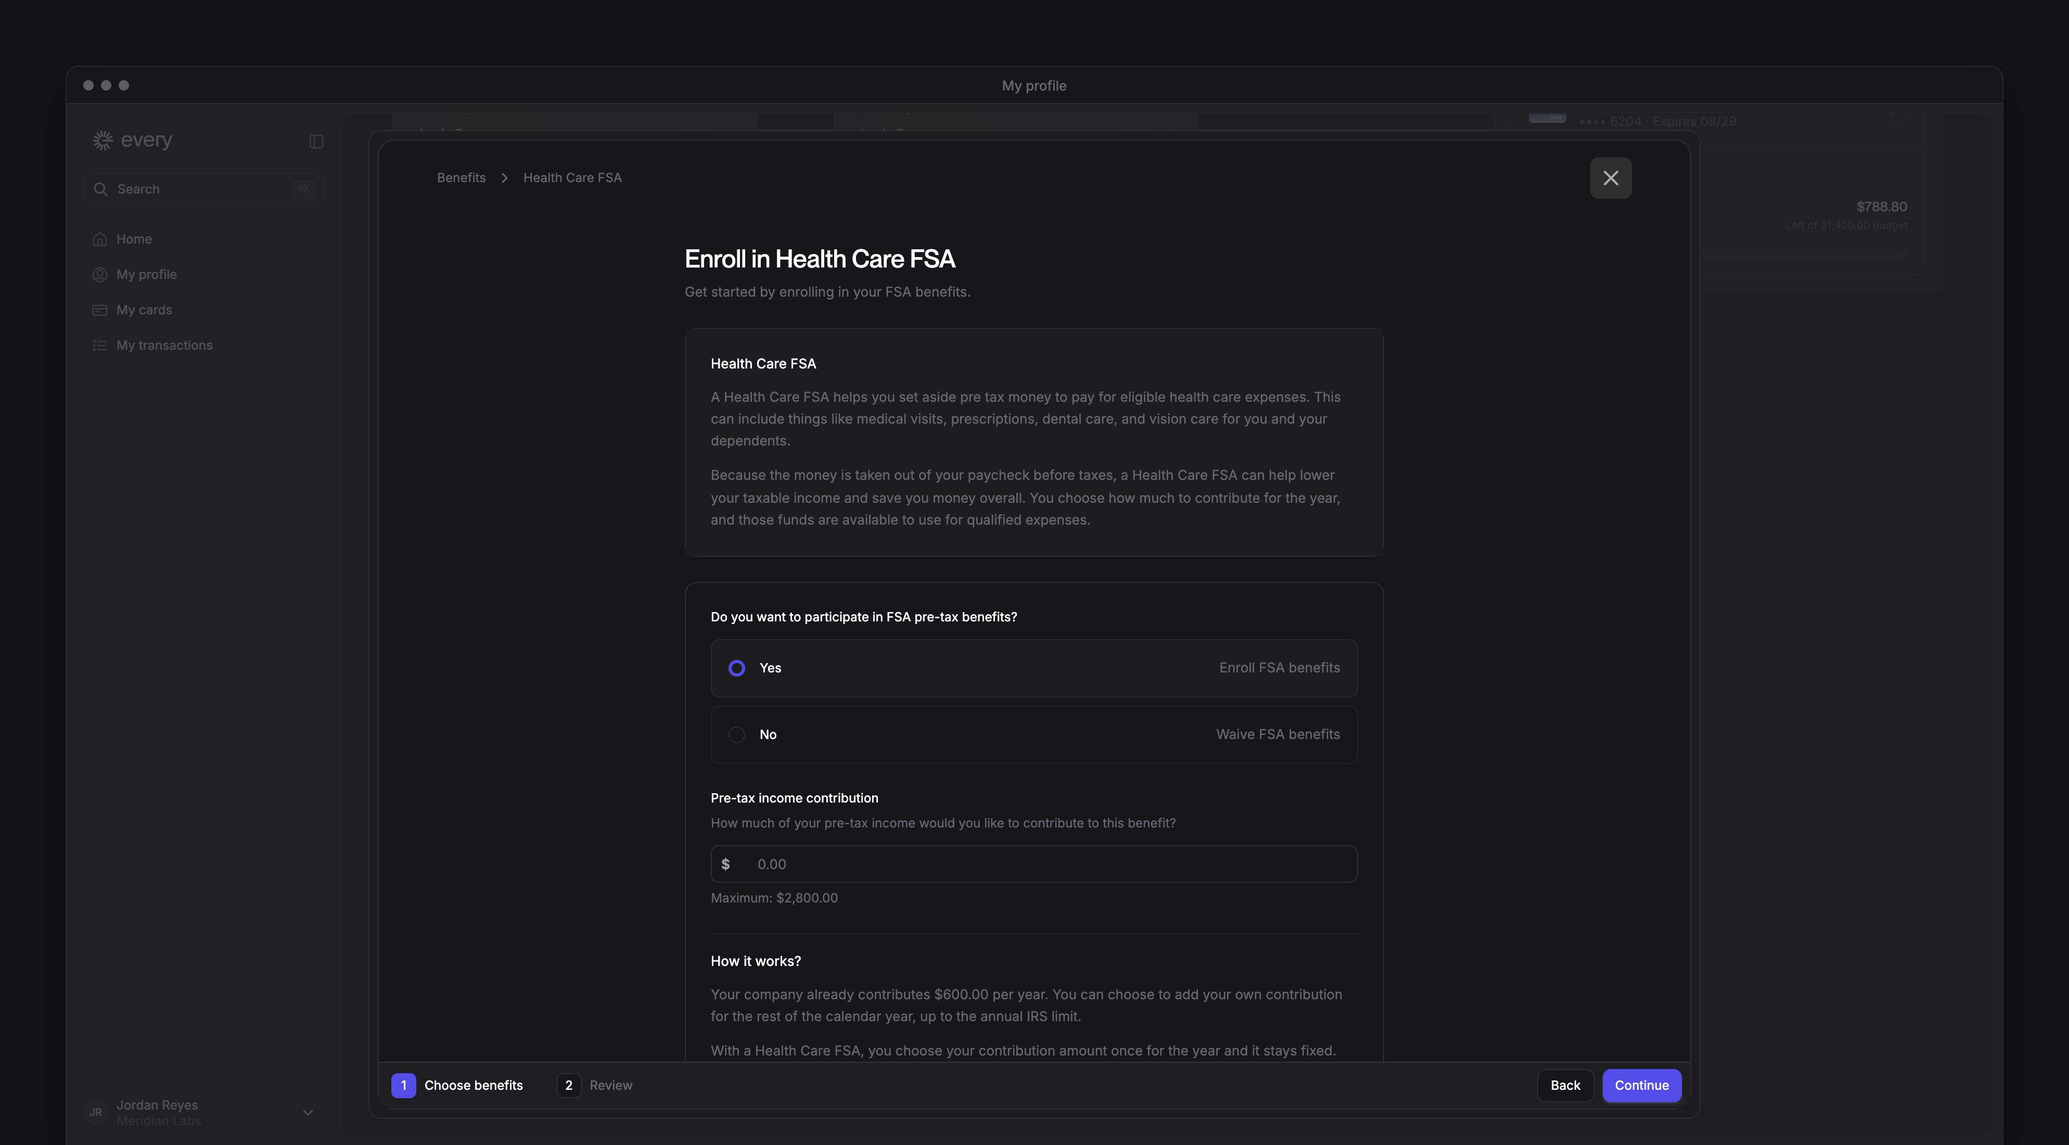2069x1145 pixels.
Task: Click the search magnifier icon
Action: click(100, 189)
